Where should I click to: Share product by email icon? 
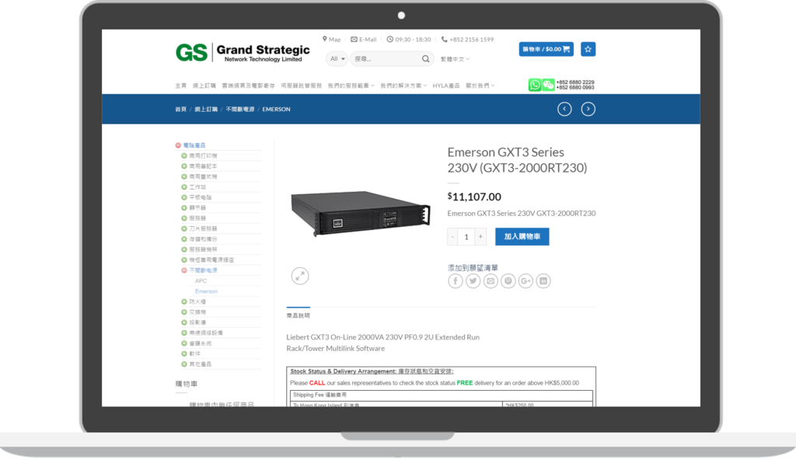[x=491, y=281]
